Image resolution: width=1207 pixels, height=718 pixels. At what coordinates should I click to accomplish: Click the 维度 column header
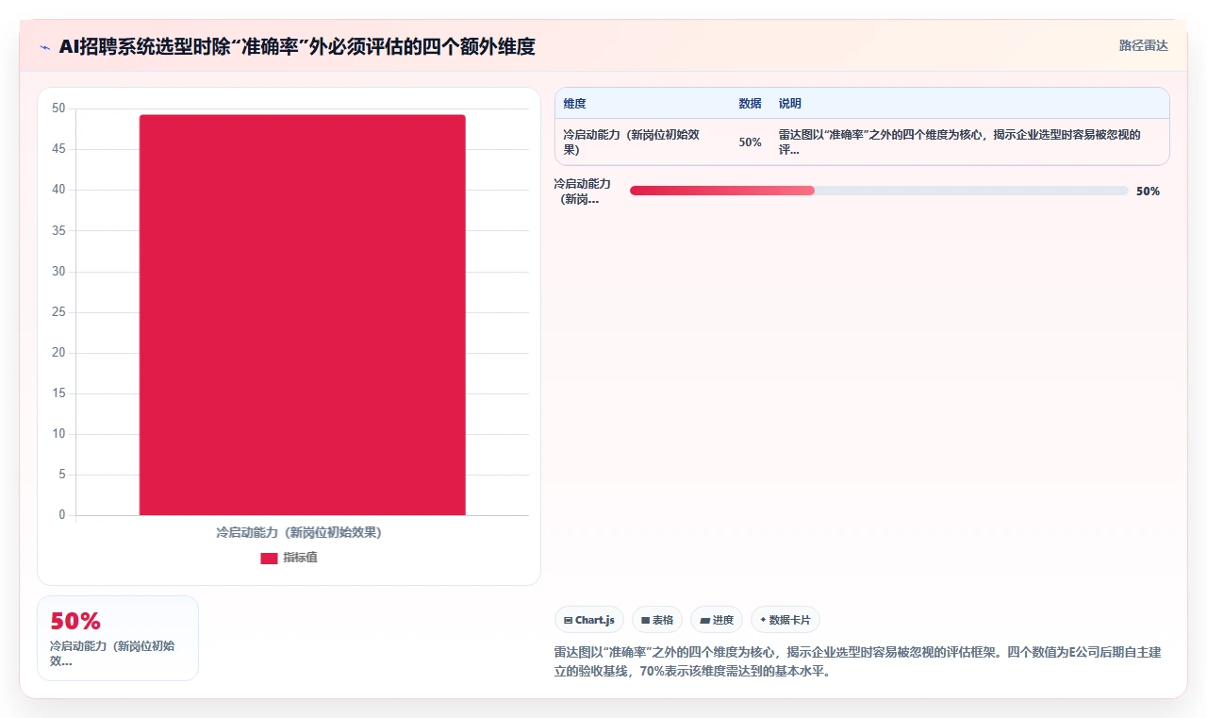(574, 104)
